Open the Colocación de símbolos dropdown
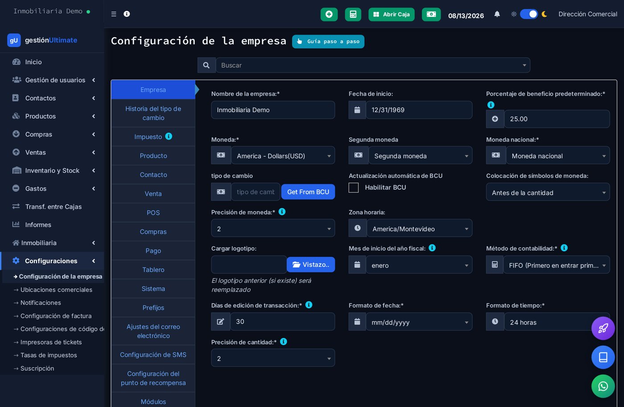Screen dimensions: 624x407 (548, 192)
